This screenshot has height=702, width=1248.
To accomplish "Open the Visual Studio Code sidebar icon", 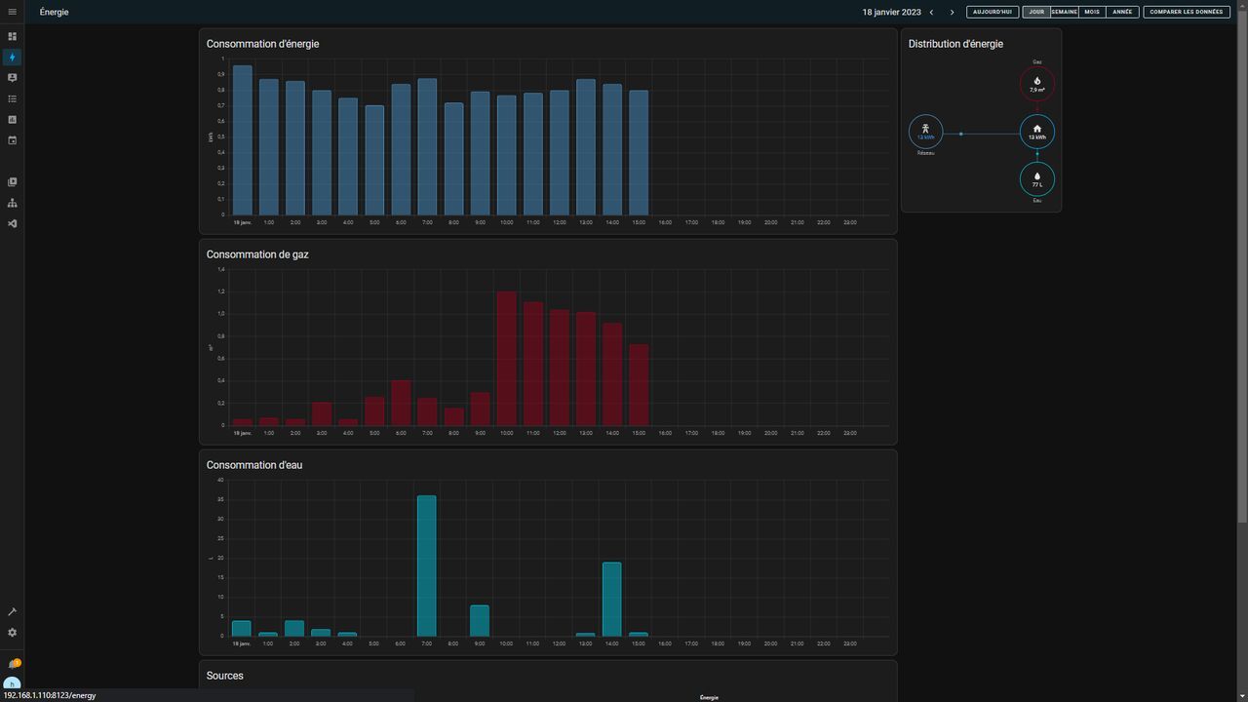I will coord(12,224).
